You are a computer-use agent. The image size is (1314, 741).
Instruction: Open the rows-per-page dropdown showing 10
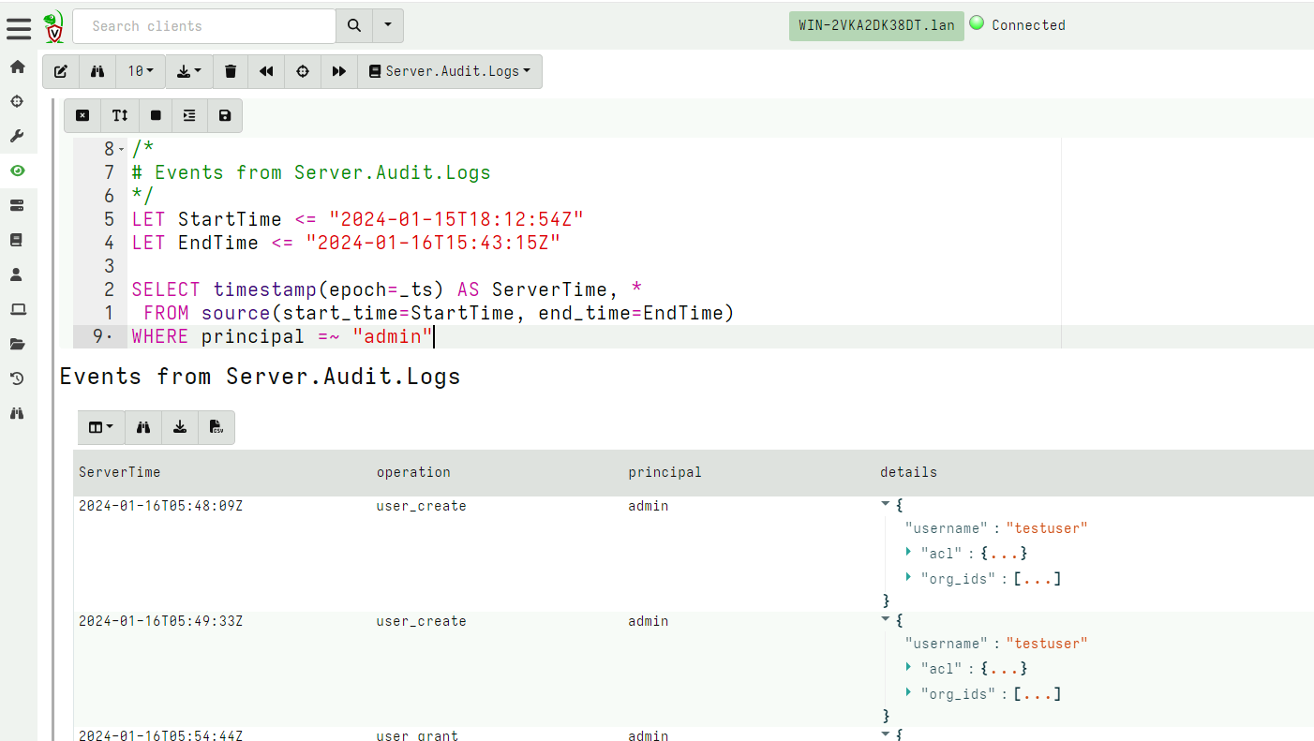pos(141,71)
